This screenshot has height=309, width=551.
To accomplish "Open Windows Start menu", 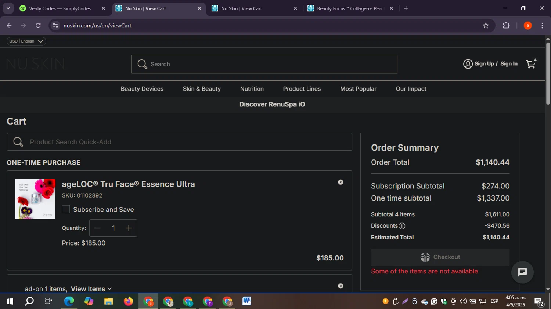I will (x=10, y=301).
